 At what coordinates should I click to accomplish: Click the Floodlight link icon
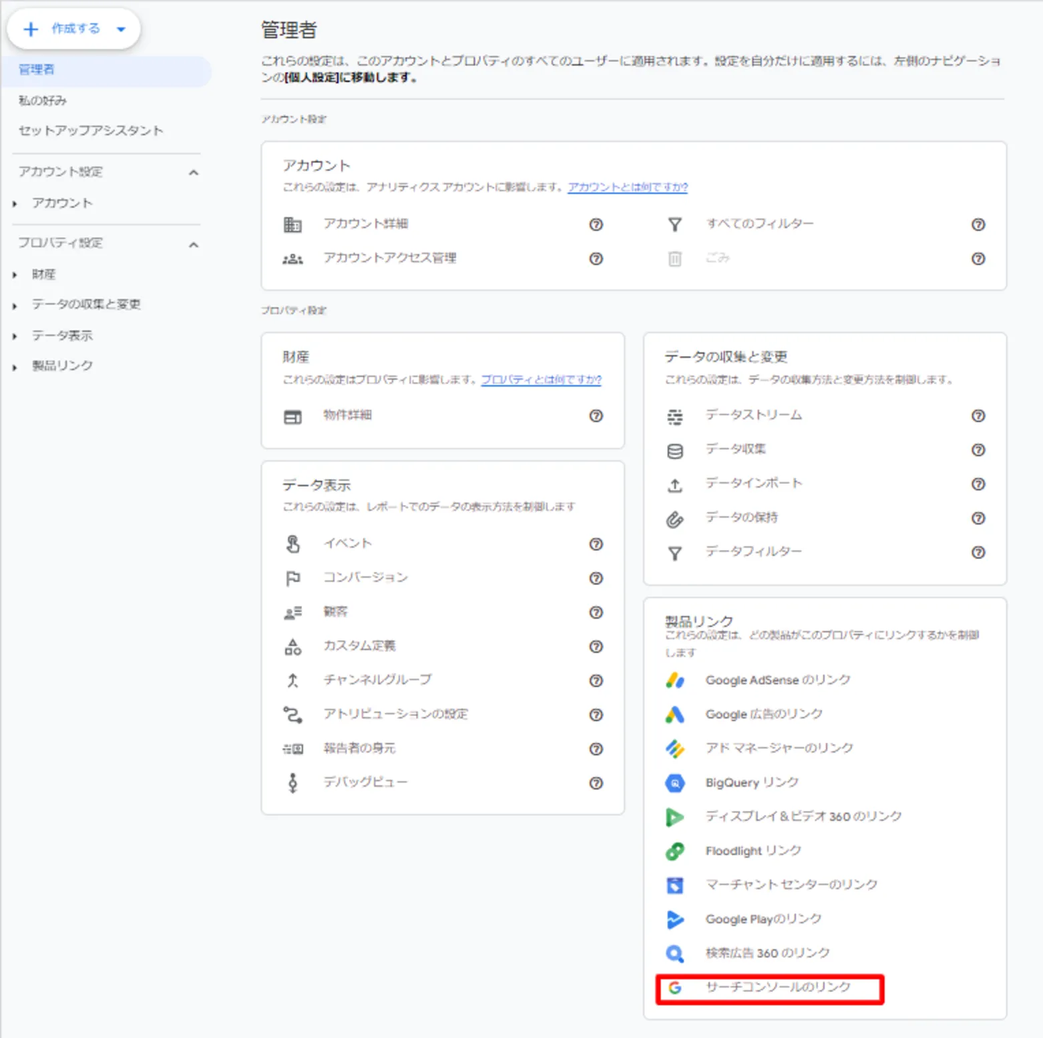pyautogui.click(x=675, y=850)
